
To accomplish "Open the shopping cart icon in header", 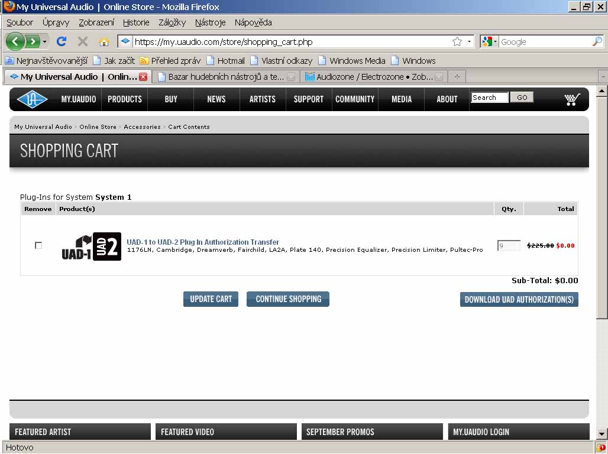I will pos(572,99).
